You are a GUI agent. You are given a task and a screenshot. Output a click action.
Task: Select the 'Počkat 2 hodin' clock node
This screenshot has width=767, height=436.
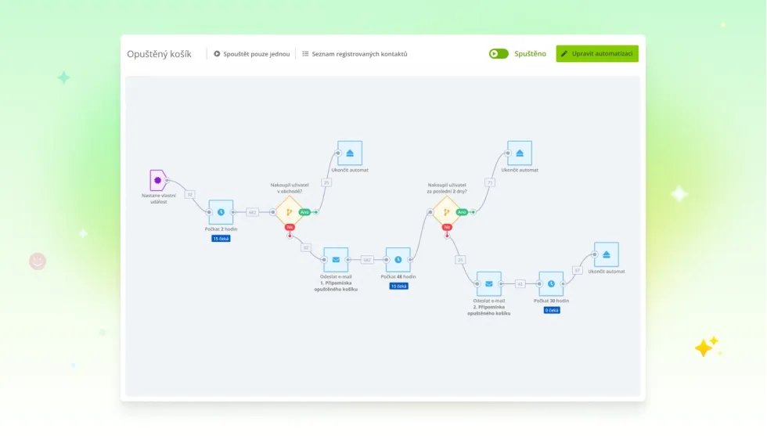(x=221, y=212)
